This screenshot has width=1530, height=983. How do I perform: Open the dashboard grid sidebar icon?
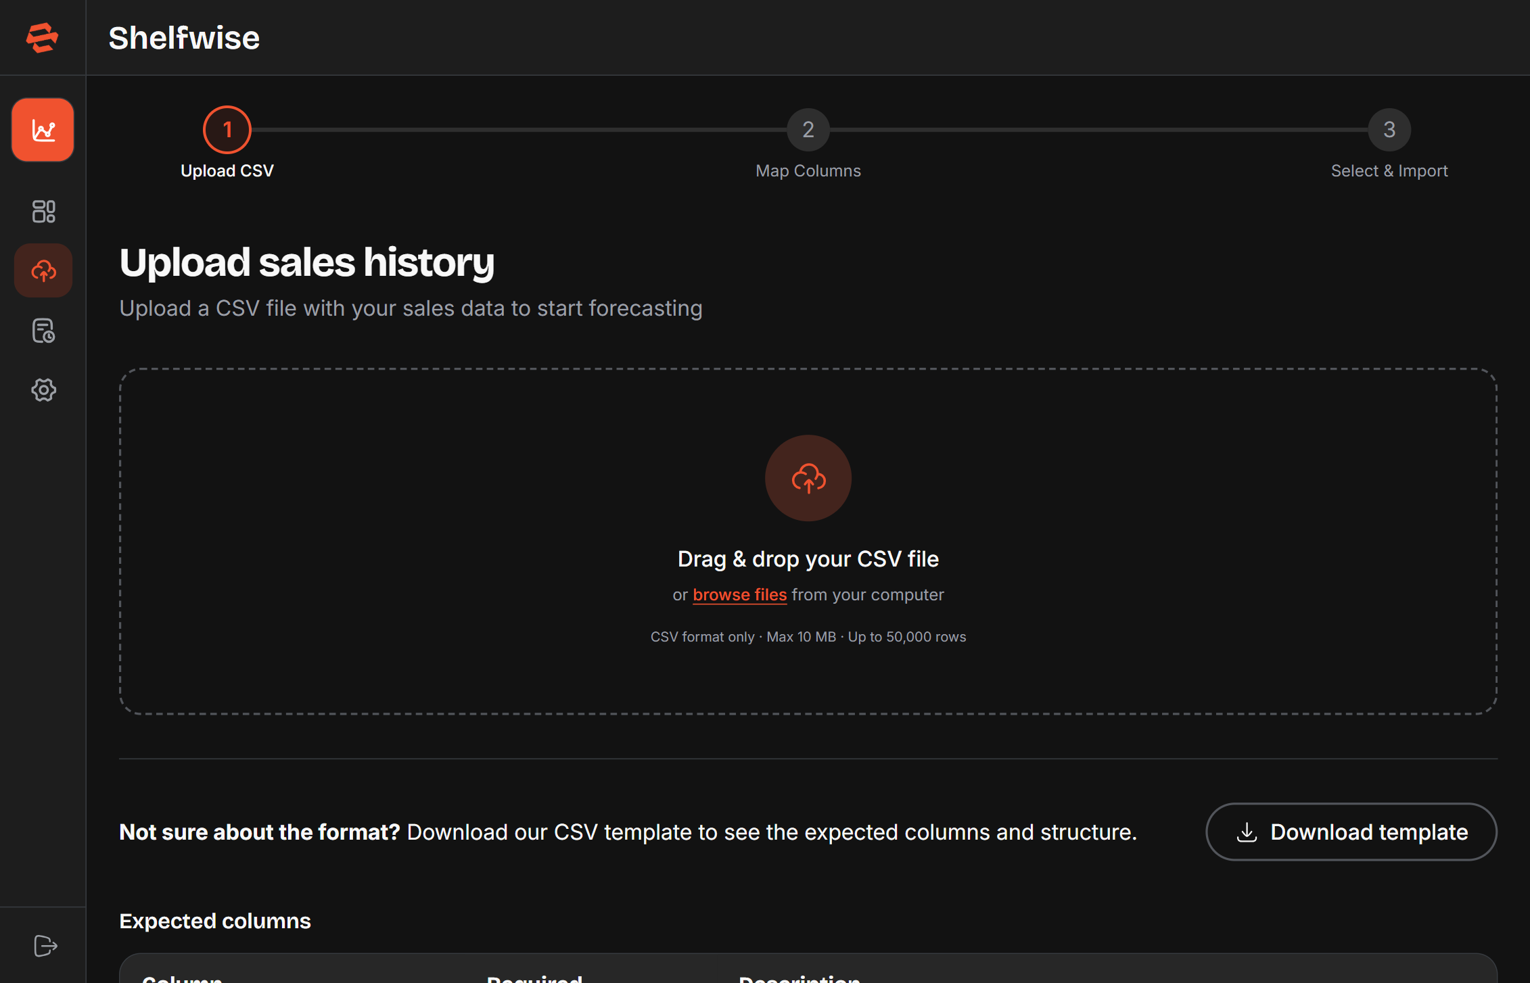coord(43,212)
